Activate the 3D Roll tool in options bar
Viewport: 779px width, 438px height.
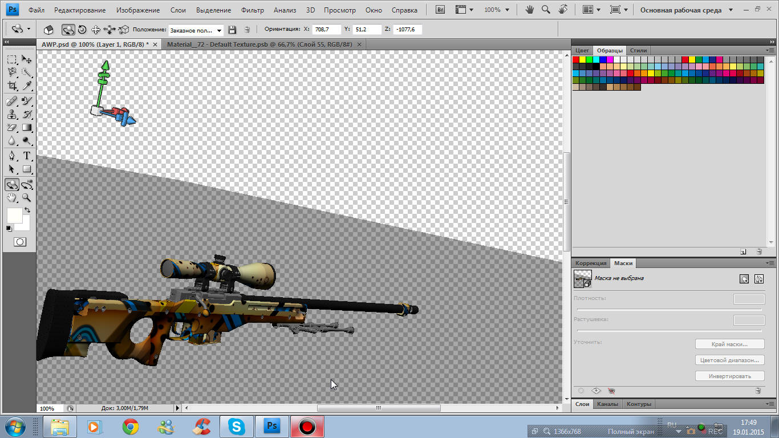[x=82, y=30]
